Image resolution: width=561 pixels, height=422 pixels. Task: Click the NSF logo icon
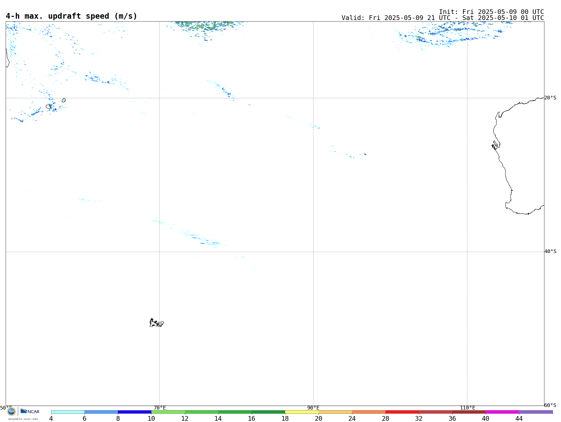(11, 412)
